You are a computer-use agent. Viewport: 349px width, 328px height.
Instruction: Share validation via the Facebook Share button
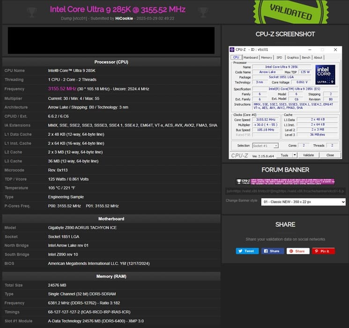tap(273, 251)
